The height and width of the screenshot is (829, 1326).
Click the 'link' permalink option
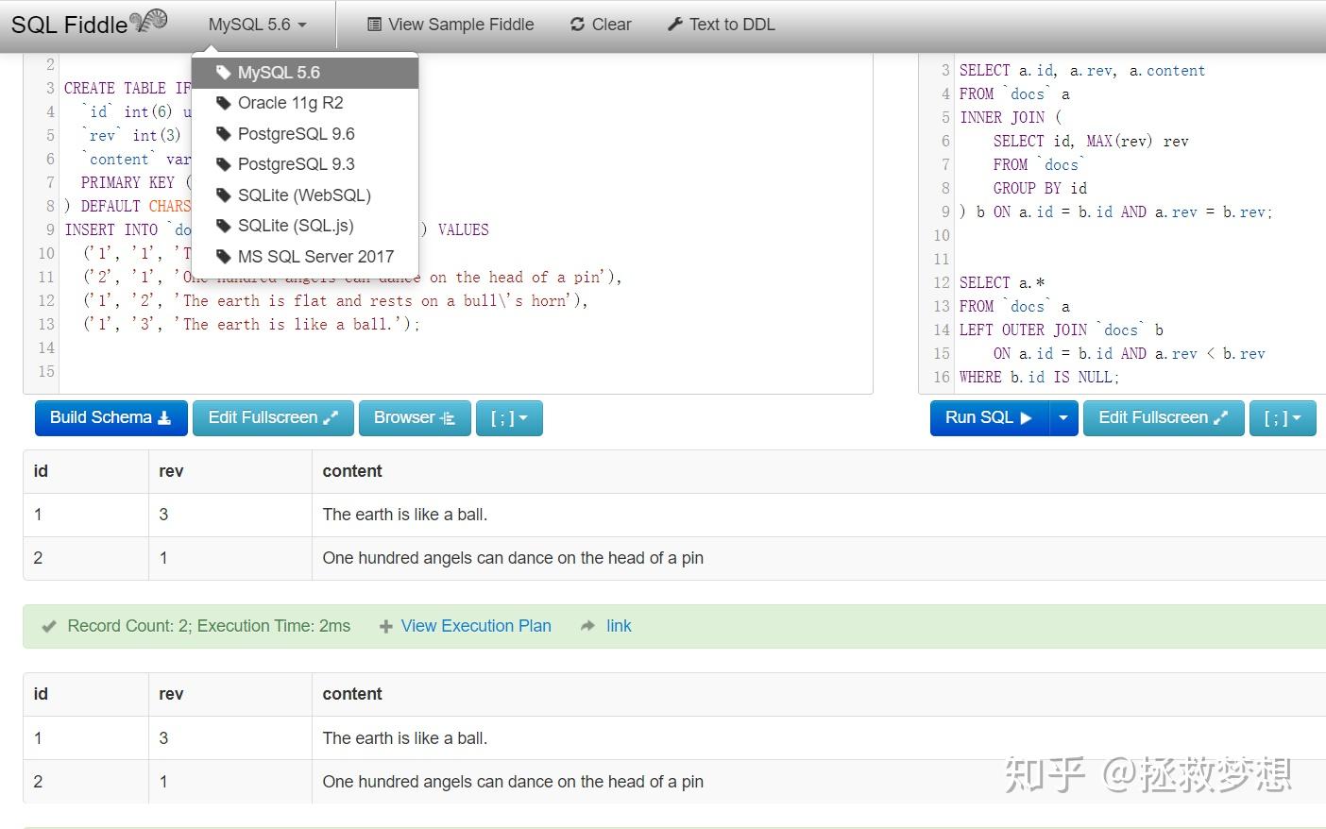point(619,625)
